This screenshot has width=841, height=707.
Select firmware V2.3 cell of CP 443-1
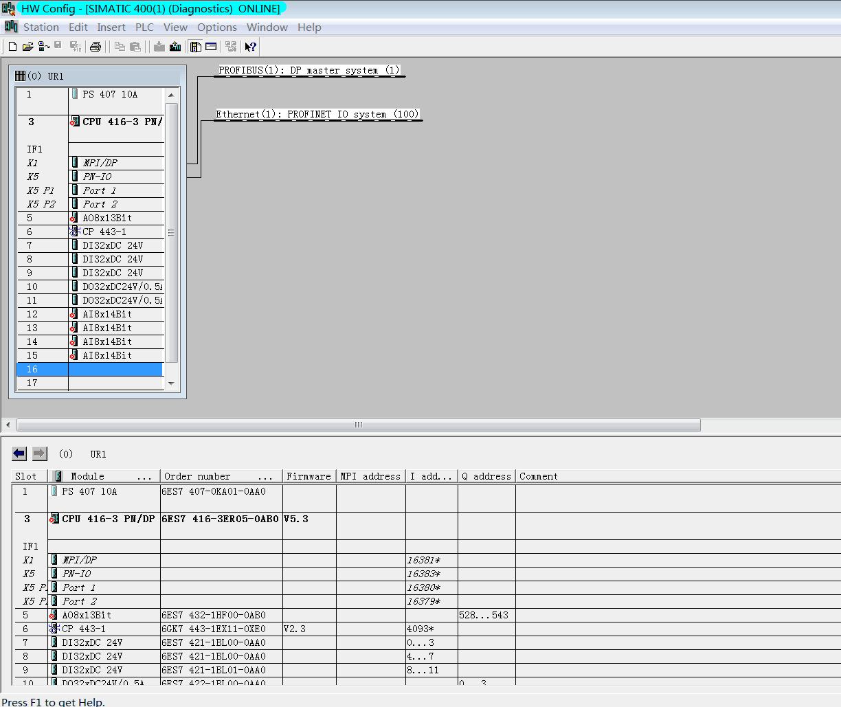[309, 629]
